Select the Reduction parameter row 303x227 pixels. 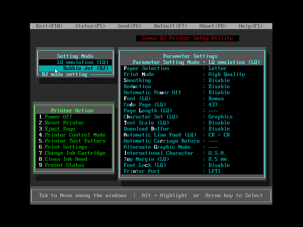(192, 87)
